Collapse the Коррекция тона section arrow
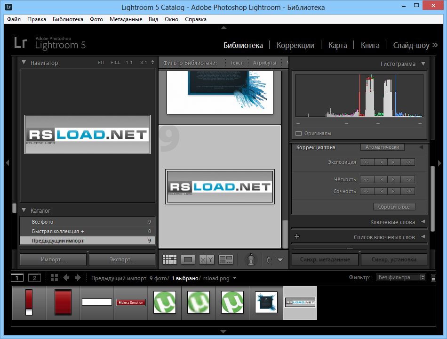Screen dimensions: 447x339 [x=421, y=147]
